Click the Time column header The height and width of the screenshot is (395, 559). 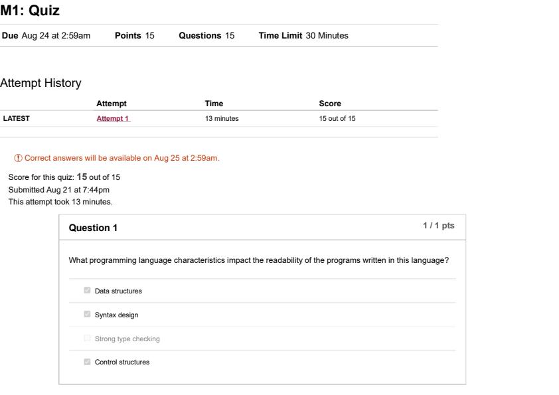point(214,104)
